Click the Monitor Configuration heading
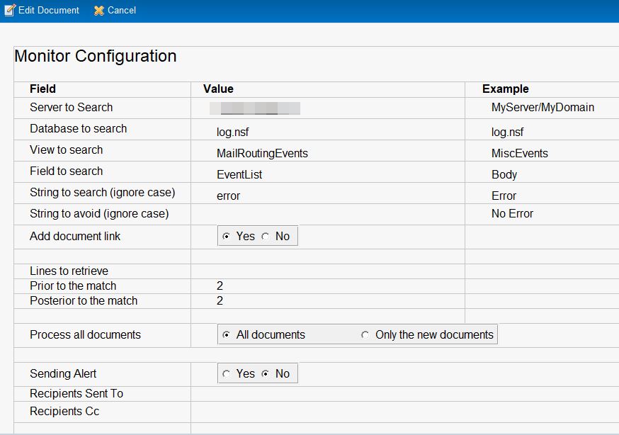 pos(96,57)
